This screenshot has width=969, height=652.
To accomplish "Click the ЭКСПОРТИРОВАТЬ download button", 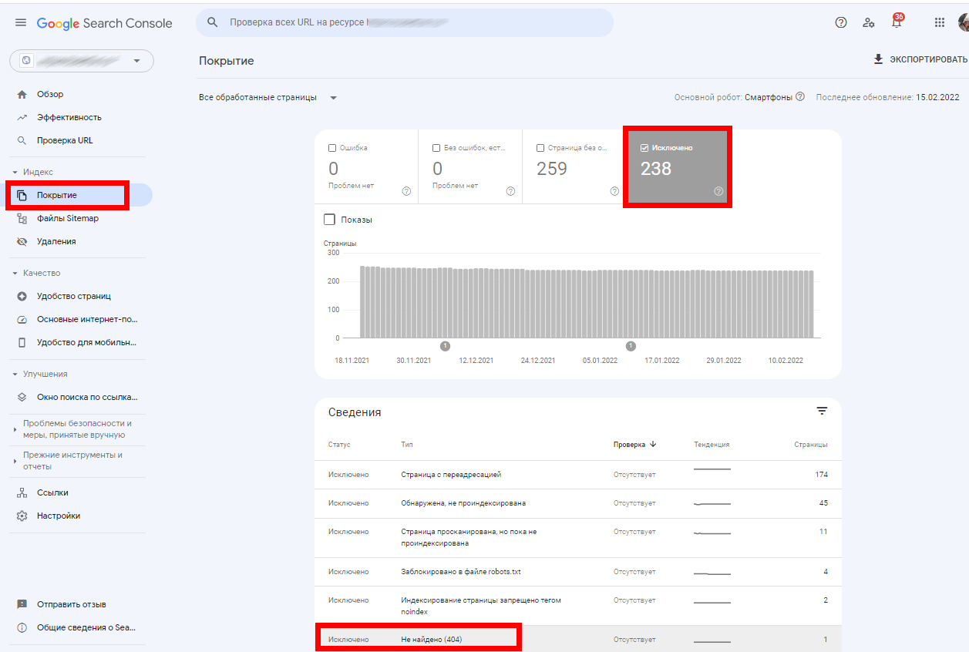I will click(x=920, y=60).
